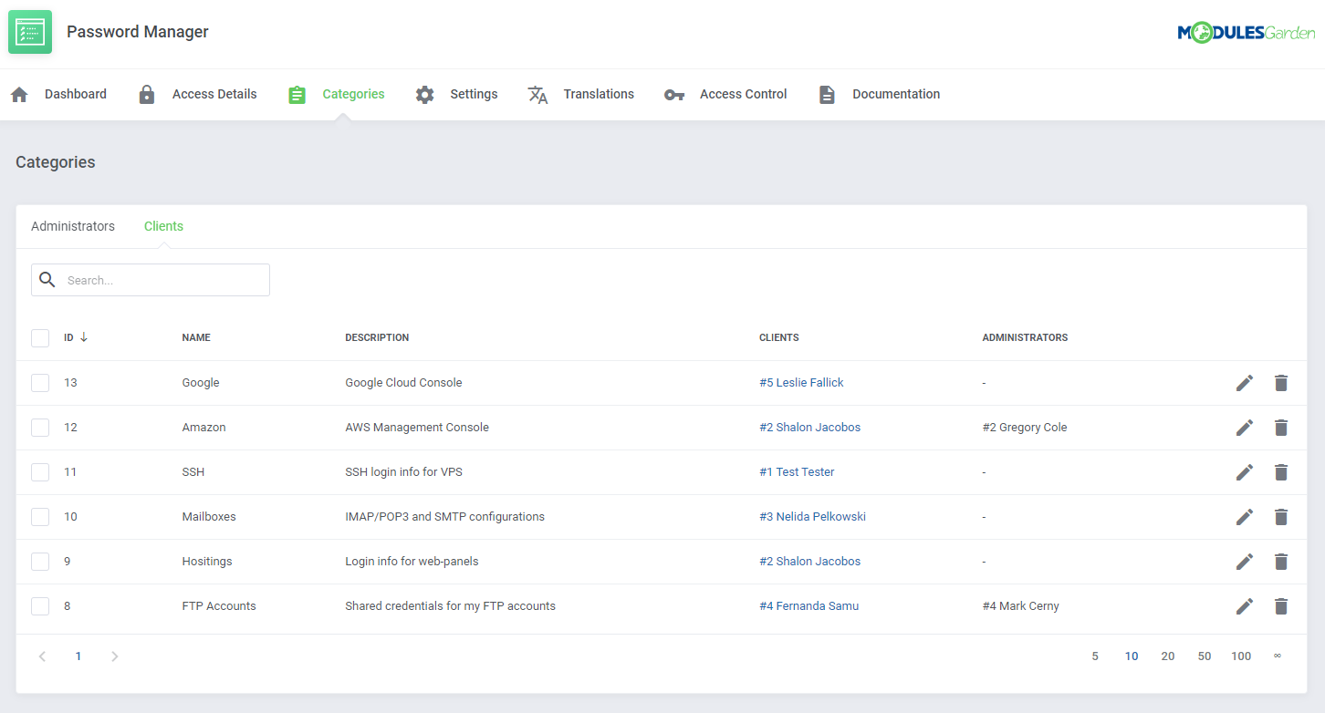Open #2 Shalon Jacobos link in Amazon row
Screen dimensions: 1325x713
coord(809,428)
